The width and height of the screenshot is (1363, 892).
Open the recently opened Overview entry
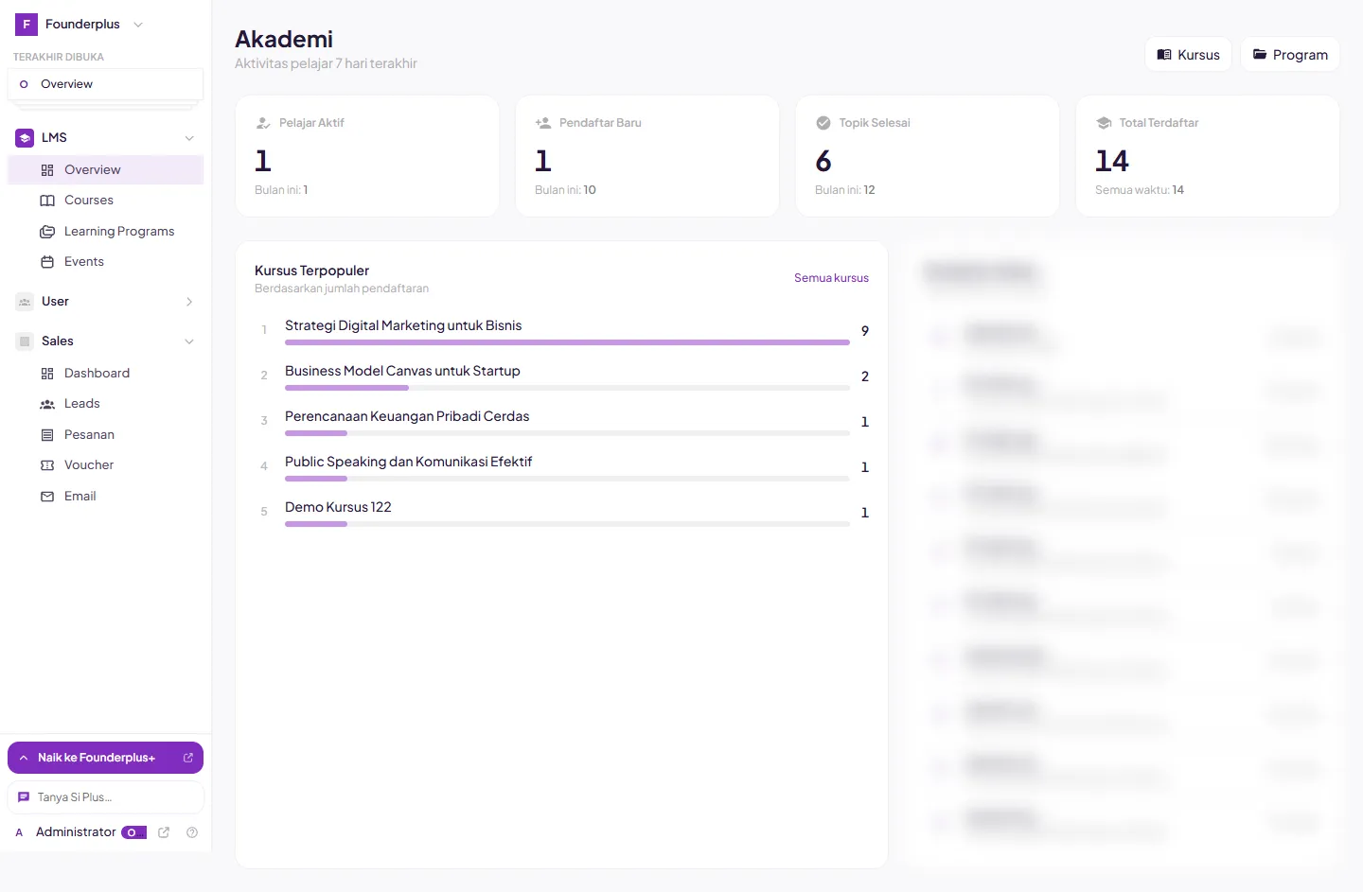pyautogui.click(x=105, y=84)
